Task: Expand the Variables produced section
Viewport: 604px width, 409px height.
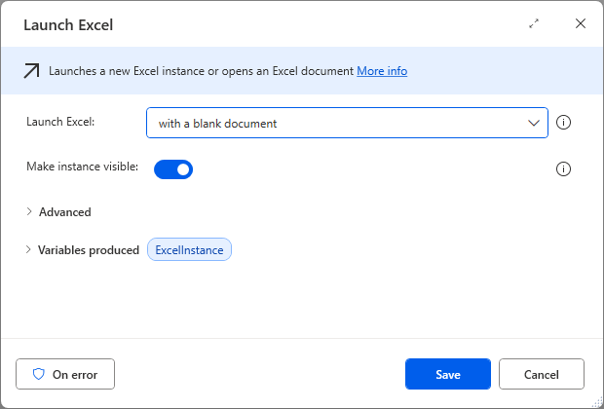Action: click(83, 250)
